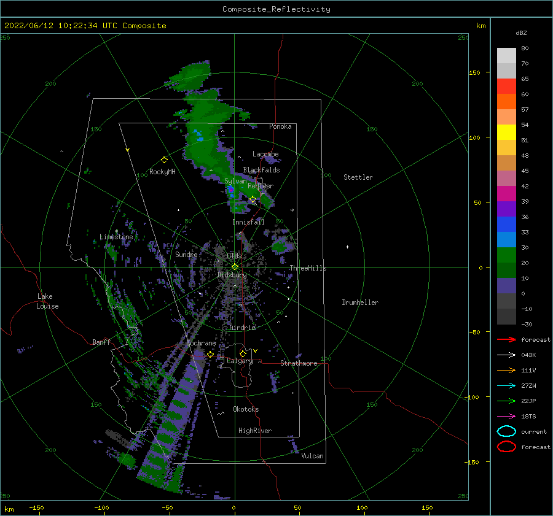Image resolution: width=553 pixels, height=516 pixels.
Task: Click the ThreeHills town label
Action: (308, 268)
